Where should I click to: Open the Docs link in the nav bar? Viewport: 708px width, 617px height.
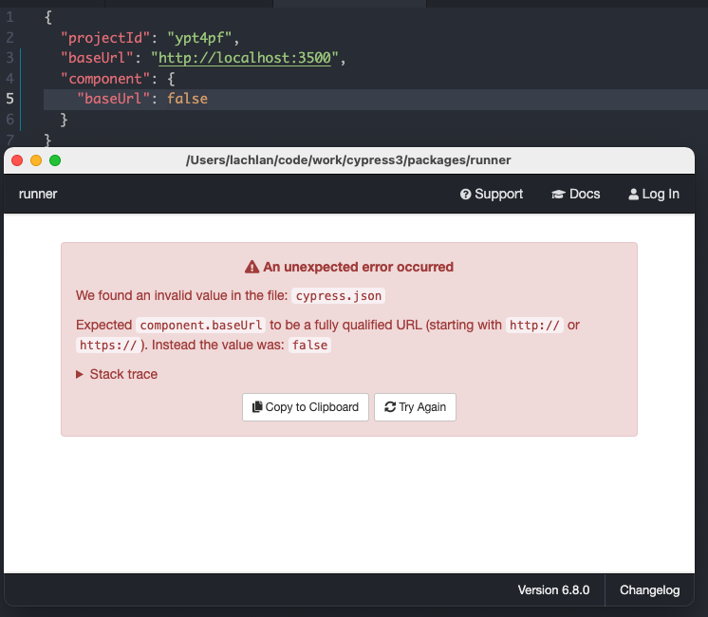pyautogui.click(x=576, y=194)
